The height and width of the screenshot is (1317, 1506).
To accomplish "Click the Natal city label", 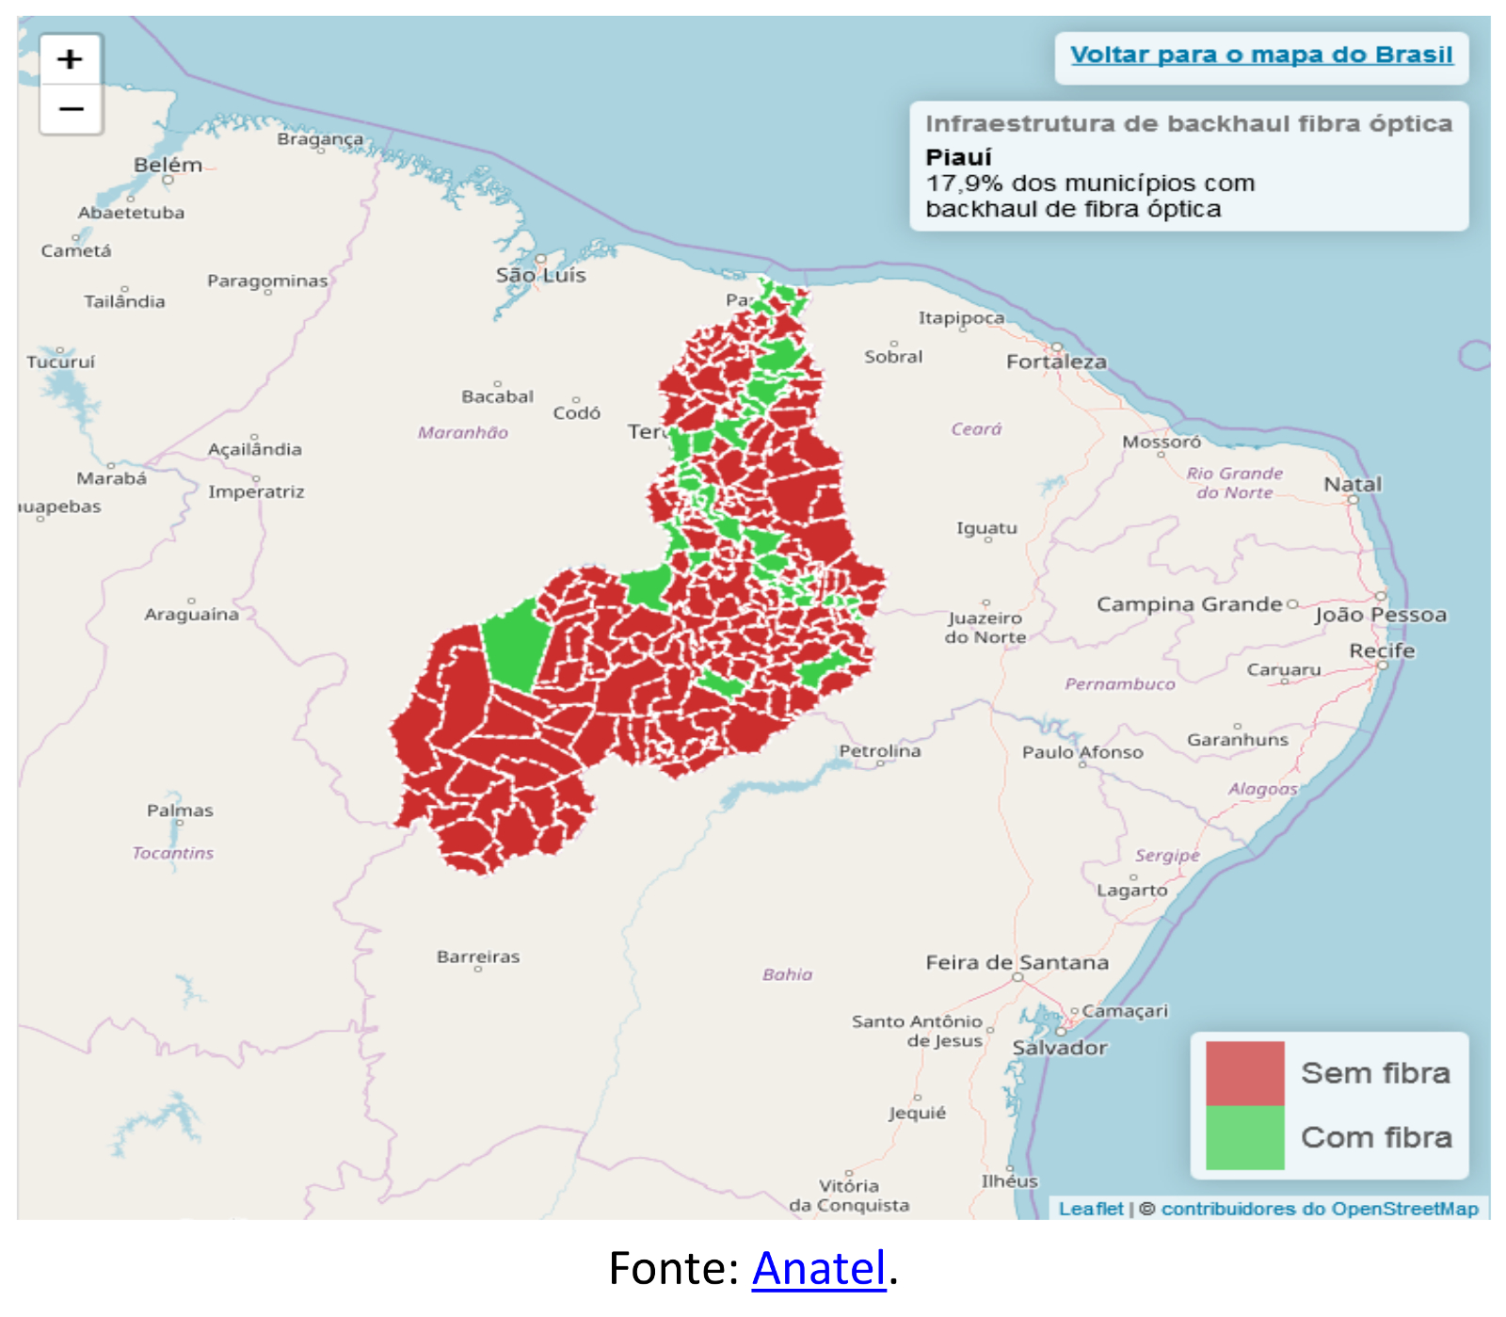I will tap(1353, 484).
